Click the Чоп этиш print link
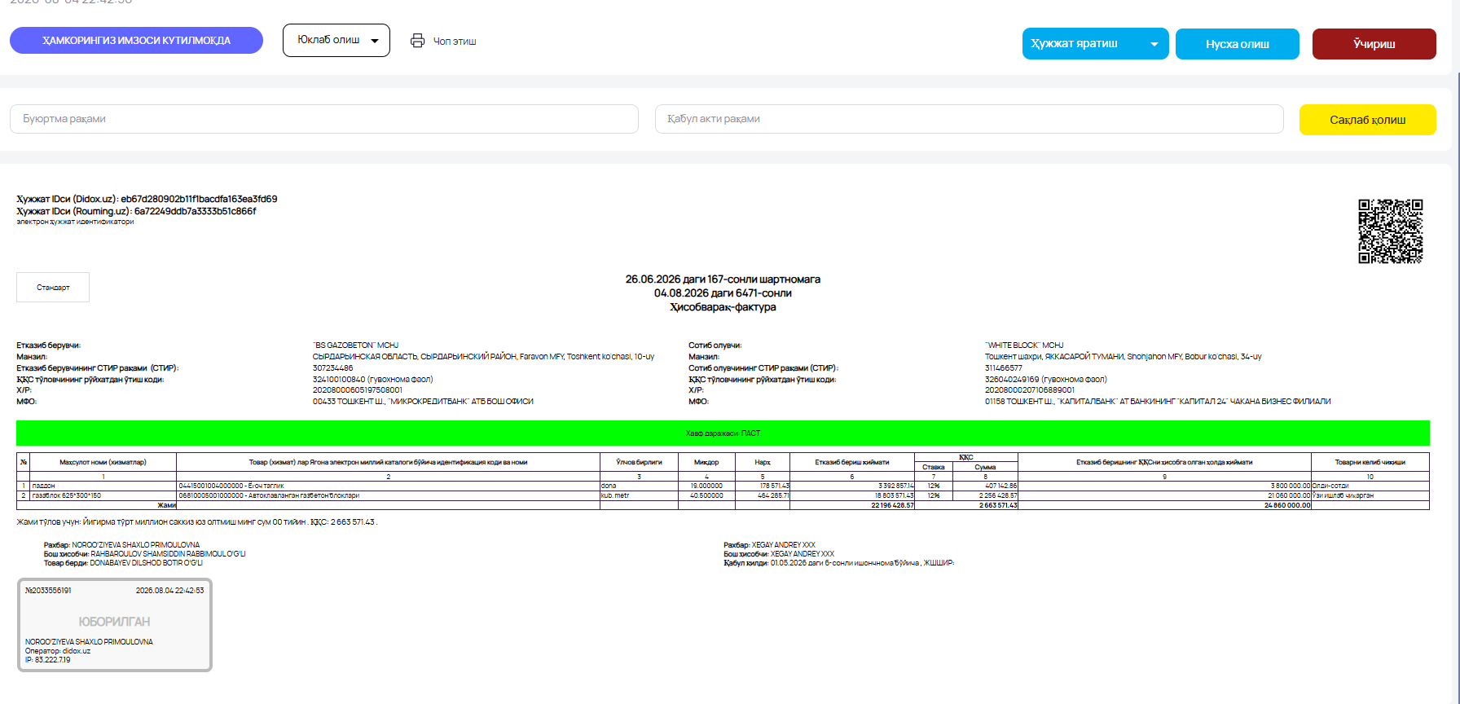The height and width of the screenshot is (704, 1460). pyautogui.click(x=455, y=42)
